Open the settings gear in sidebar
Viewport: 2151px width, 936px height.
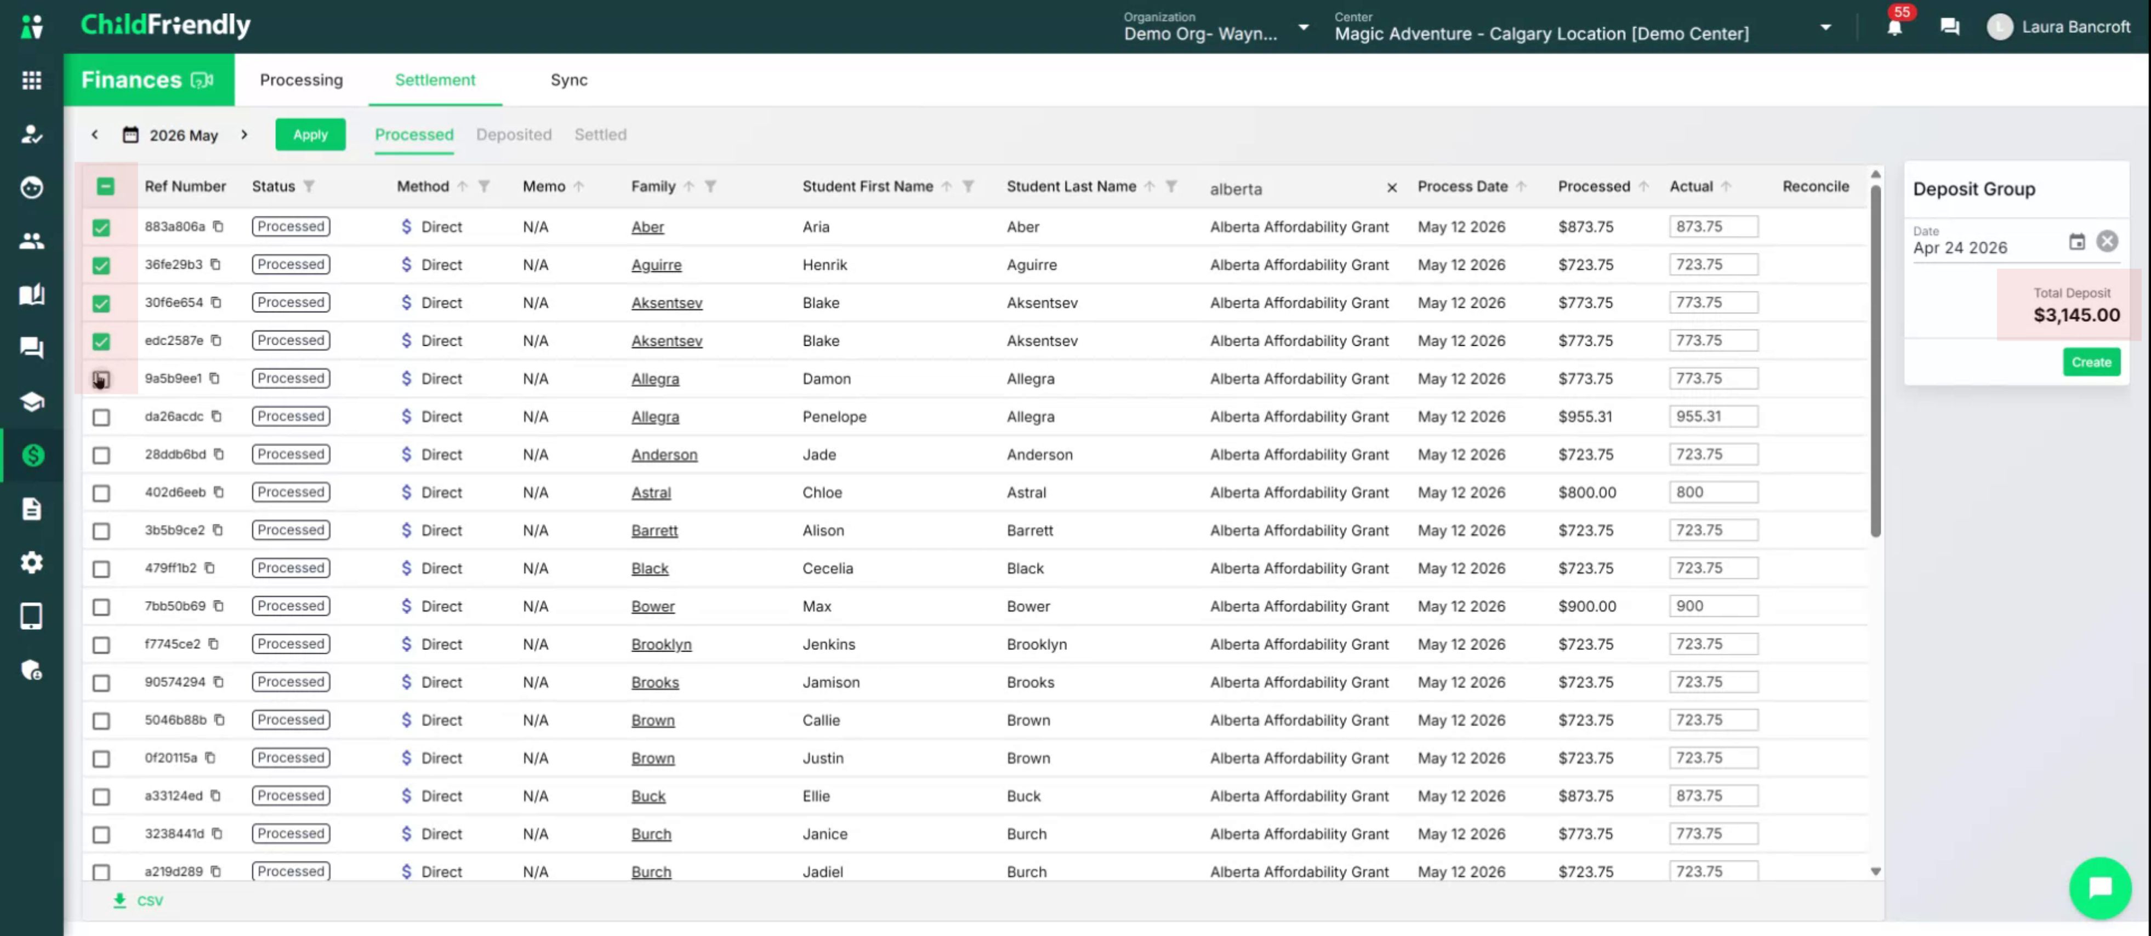click(32, 563)
